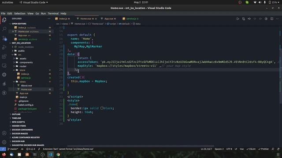Screen dimensions: 282x158
Task: Open the Source Control view
Action: (x=4, y=38)
